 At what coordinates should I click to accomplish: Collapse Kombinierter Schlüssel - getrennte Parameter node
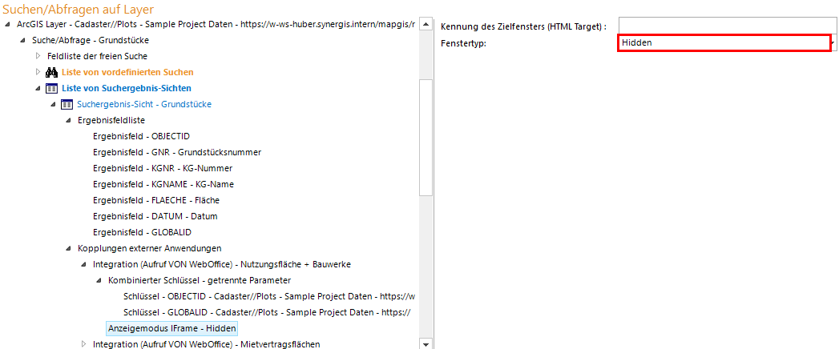pyautogui.click(x=99, y=280)
